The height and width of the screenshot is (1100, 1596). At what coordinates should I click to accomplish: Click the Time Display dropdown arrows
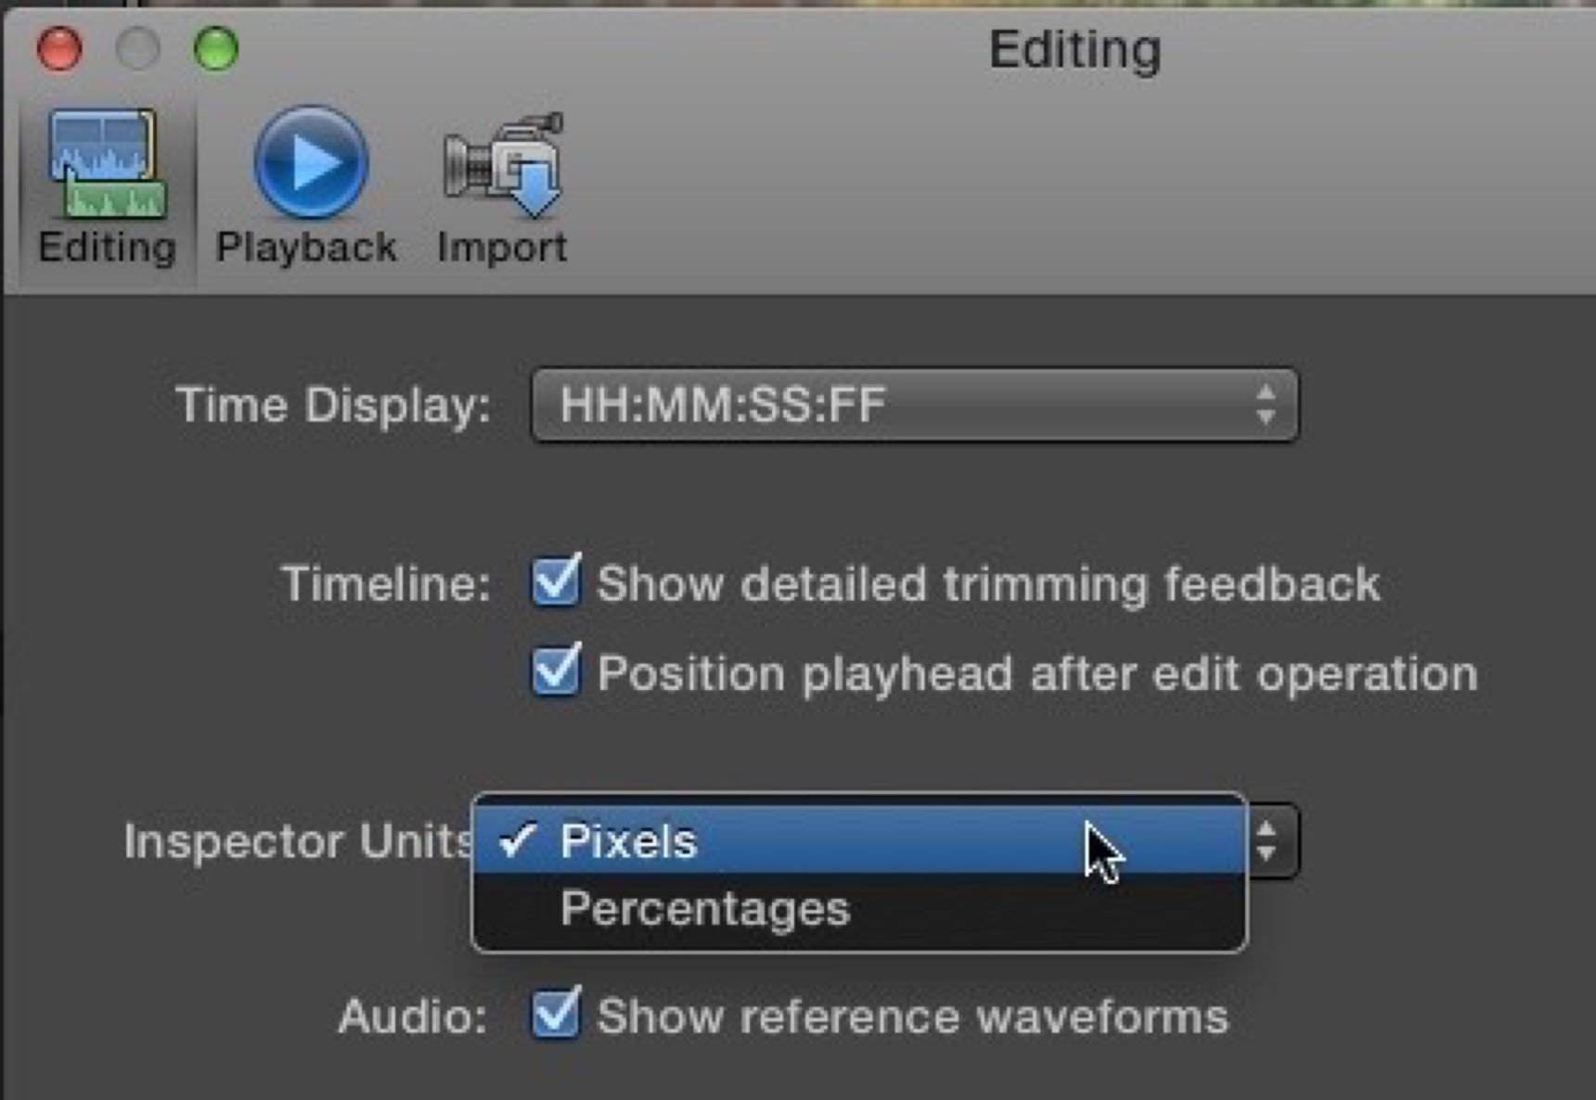[1266, 405]
